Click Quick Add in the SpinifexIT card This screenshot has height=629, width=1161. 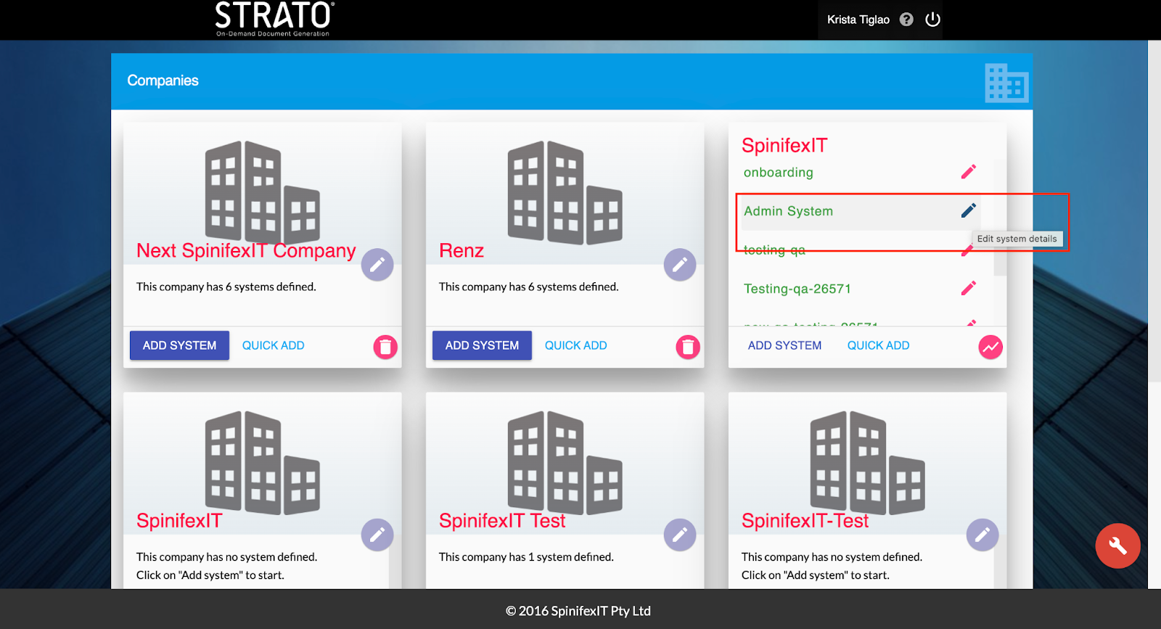tap(878, 345)
